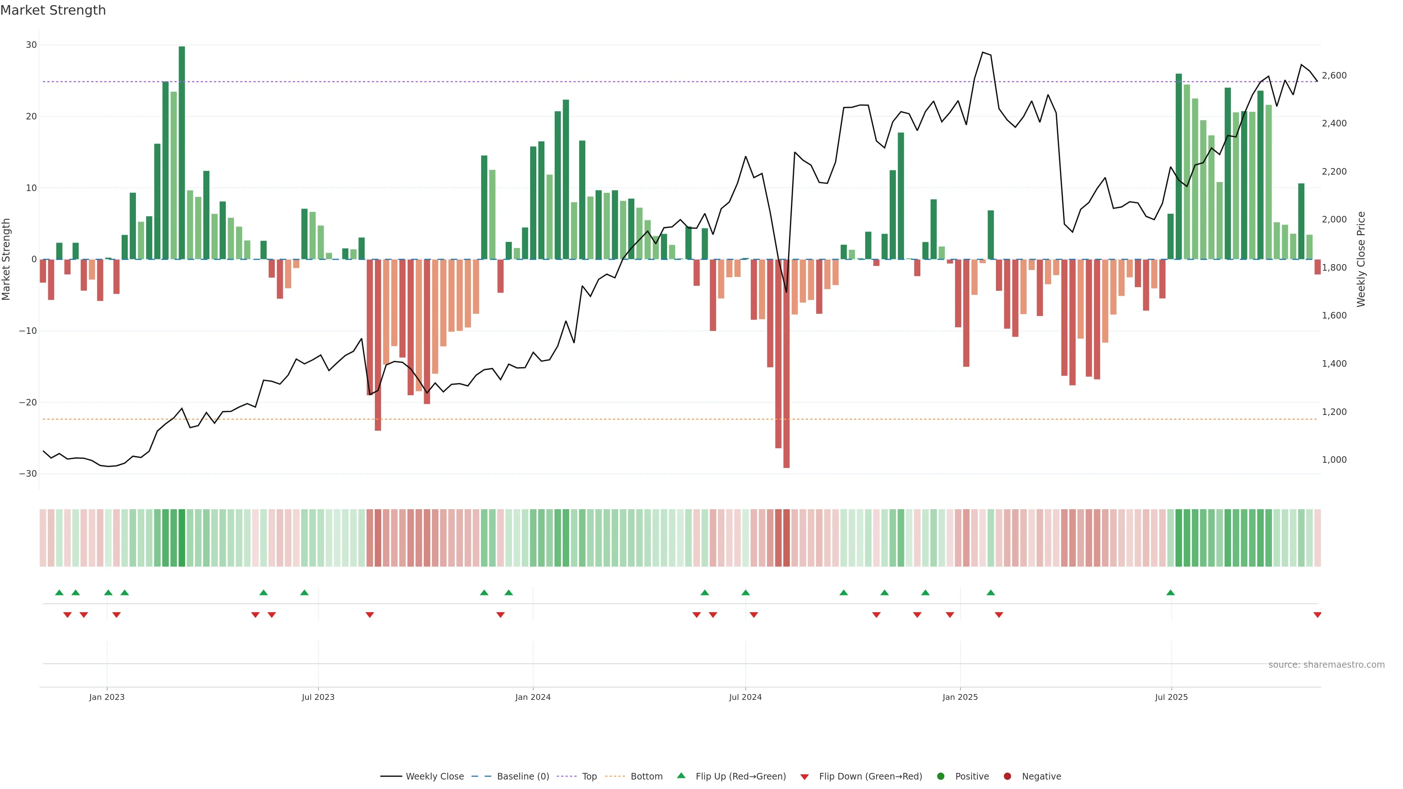Click the Jul 2025 x-axis label

1171,697
